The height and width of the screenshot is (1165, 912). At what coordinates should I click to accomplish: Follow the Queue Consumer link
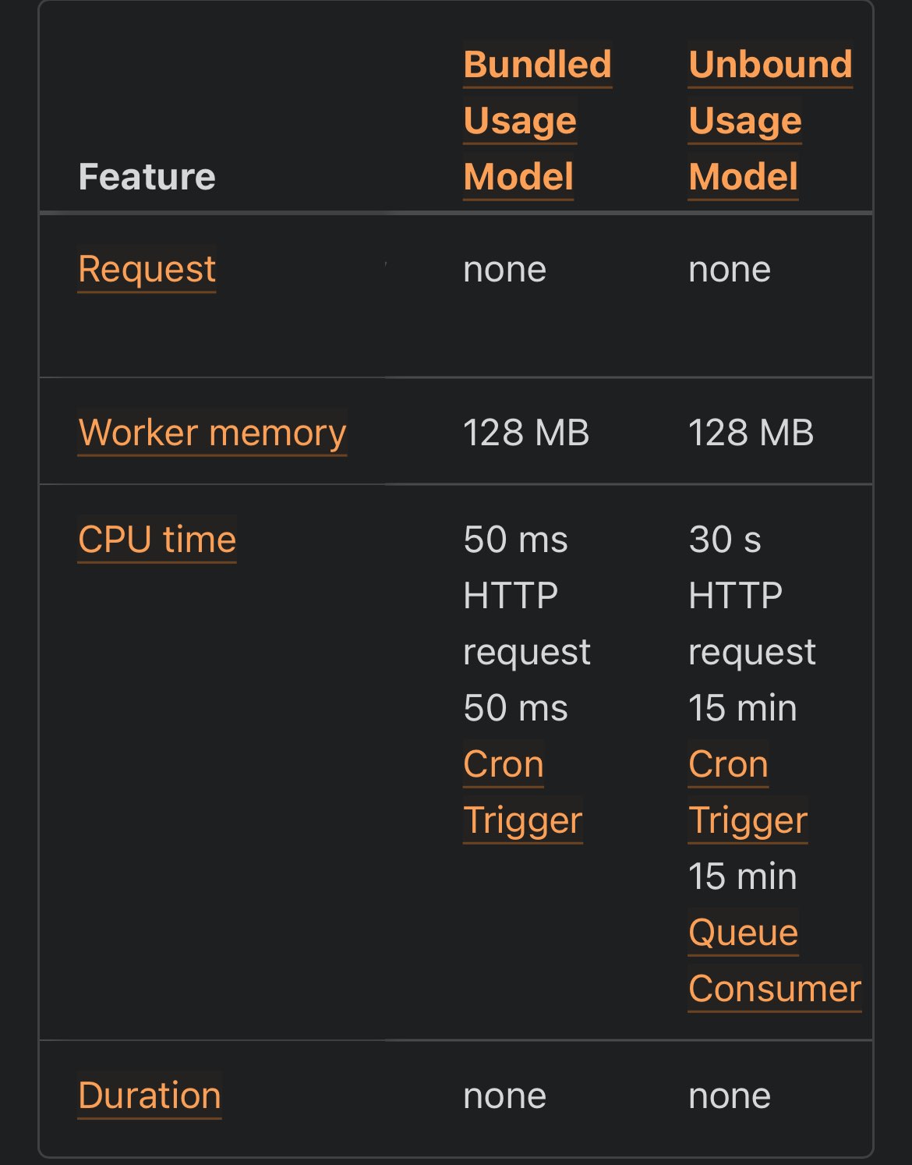[773, 961]
